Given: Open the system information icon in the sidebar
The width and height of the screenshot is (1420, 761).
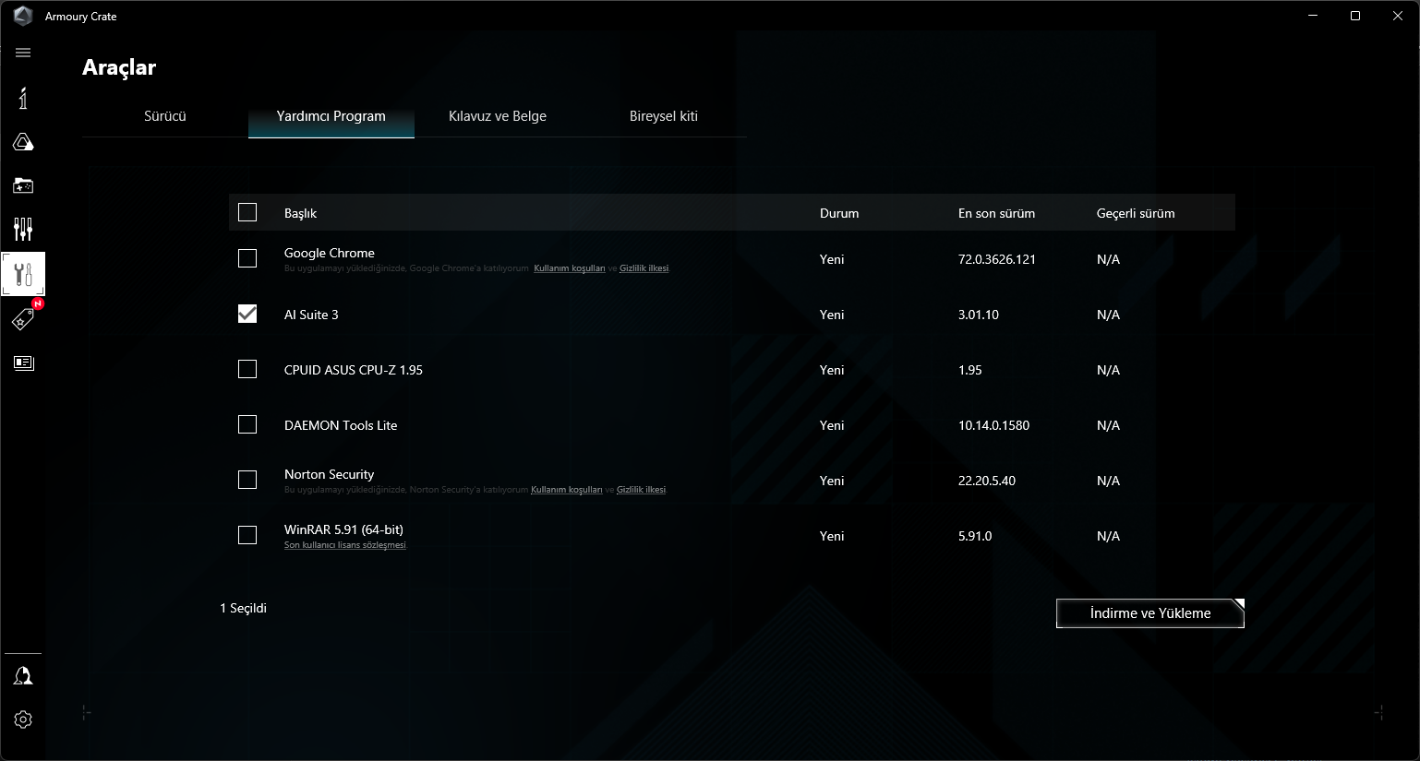Looking at the screenshot, I should click(23, 98).
